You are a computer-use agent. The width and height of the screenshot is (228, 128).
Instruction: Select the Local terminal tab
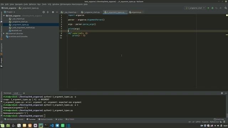16,93
